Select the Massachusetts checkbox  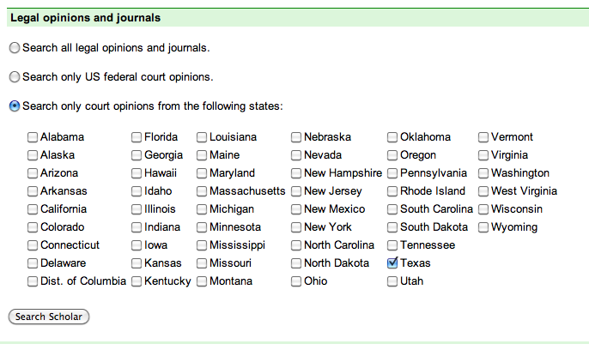tap(202, 191)
